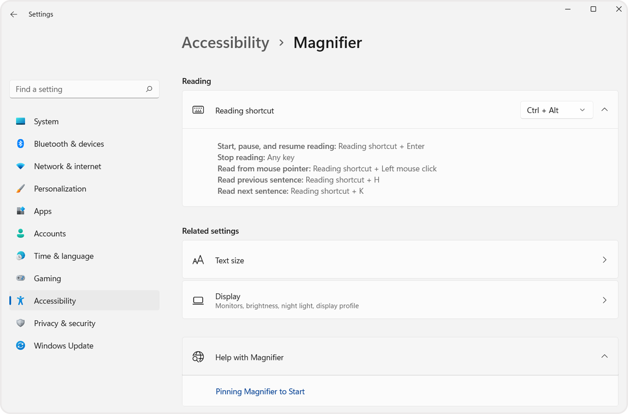Screen dimensions: 628x414
Task: Select the Gaming controller icon
Action: click(x=20, y=278)
